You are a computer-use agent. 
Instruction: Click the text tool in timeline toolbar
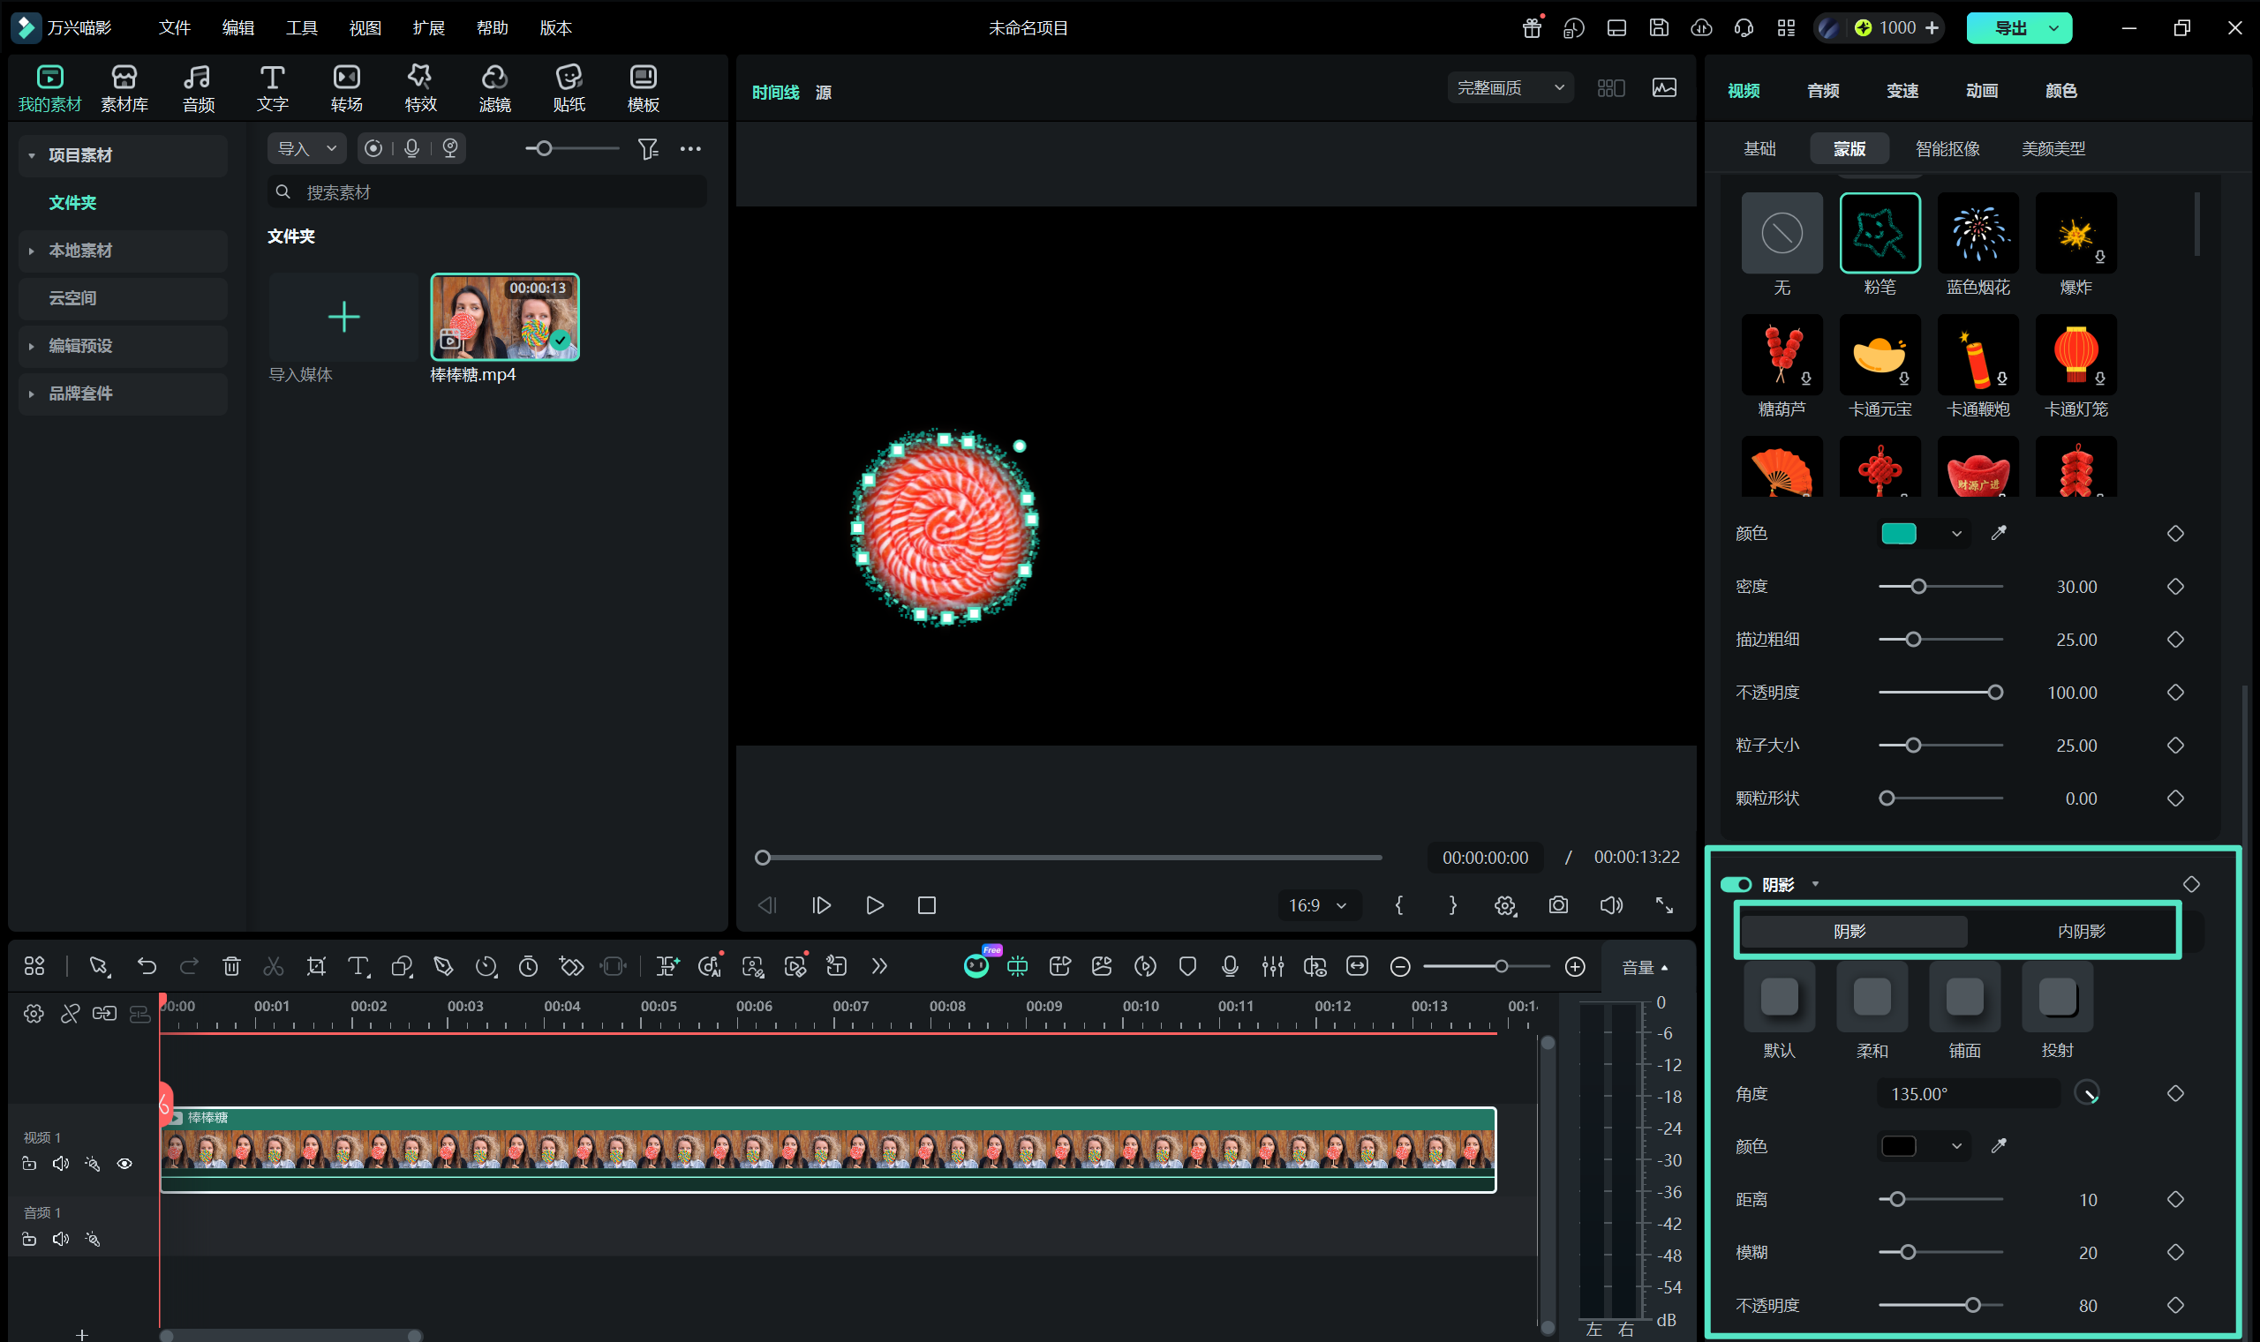358,967
